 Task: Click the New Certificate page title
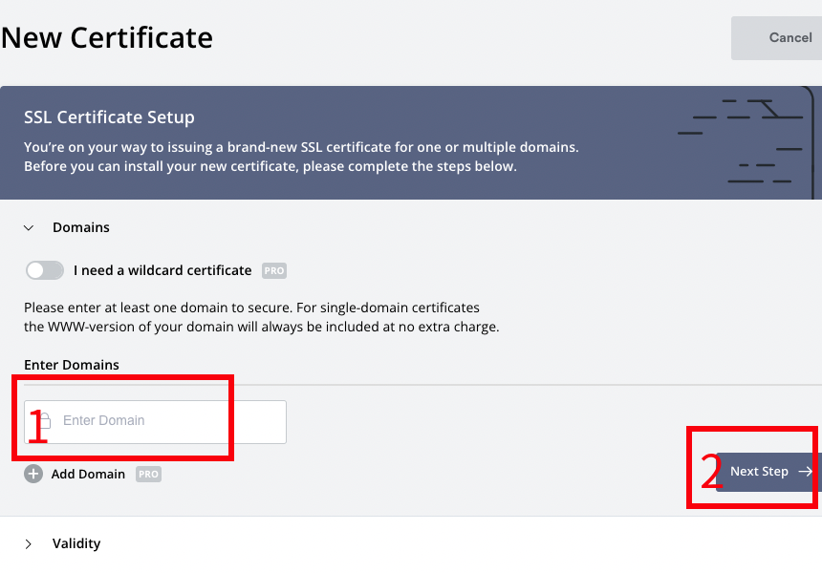[107, 38]
